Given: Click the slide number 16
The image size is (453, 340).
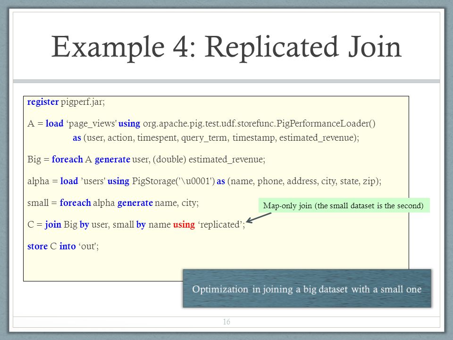Looking at the screenshot, I should 226,322.
